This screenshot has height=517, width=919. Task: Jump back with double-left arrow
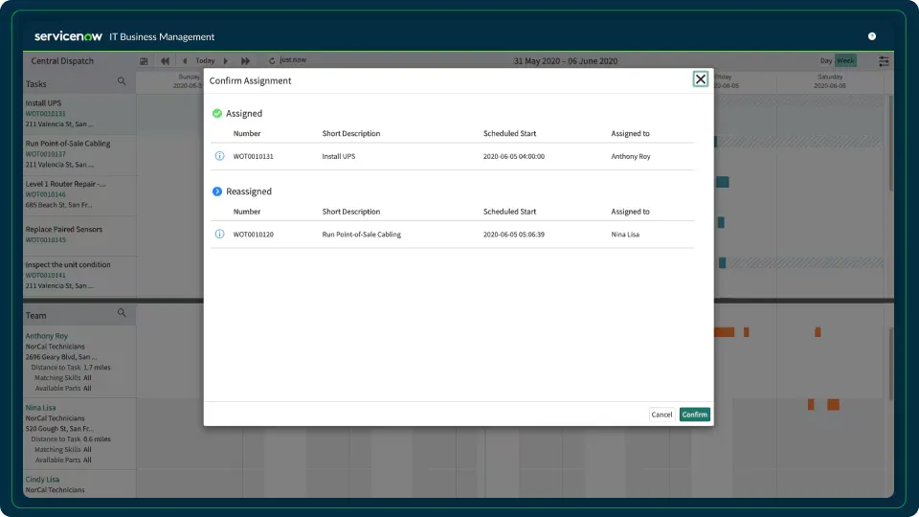(x=166, y=61)
